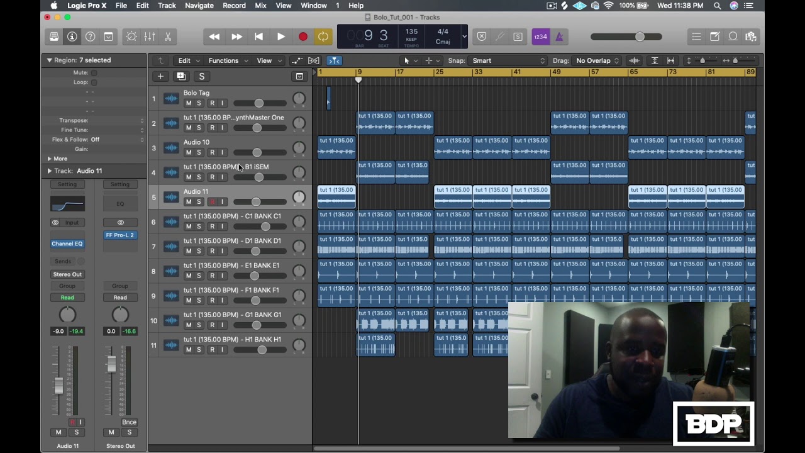Click the Tuner button

pyautogui.click(x=500, y=36)
